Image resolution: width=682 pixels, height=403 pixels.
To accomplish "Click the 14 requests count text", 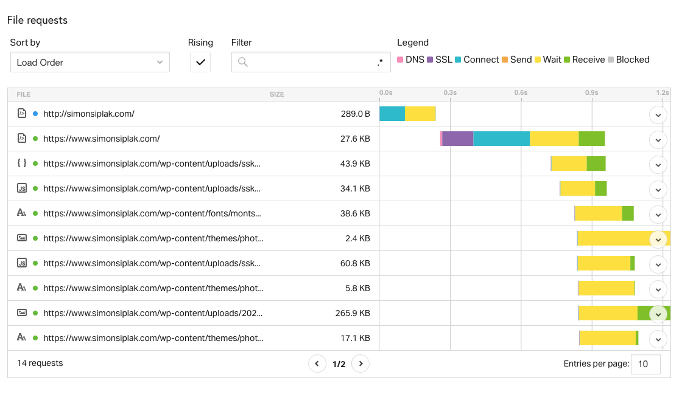I will pyautogui.click(x=40, y=363).
